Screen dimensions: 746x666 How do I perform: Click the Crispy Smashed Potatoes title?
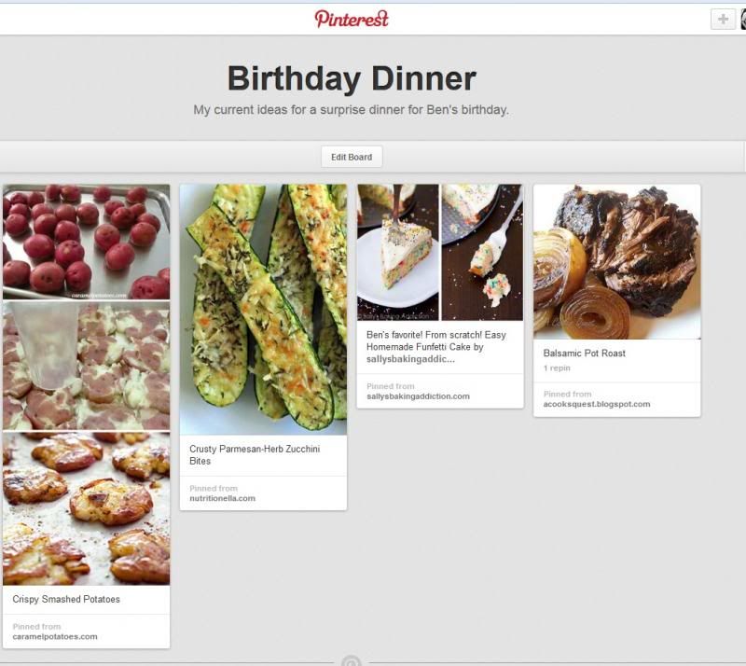click(x=66, y=600)
